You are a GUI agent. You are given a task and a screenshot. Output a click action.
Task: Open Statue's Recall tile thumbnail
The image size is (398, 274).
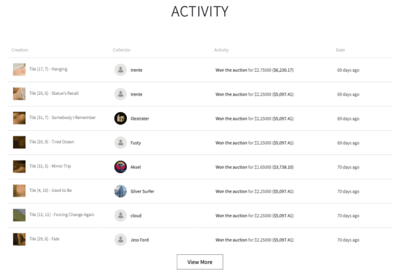point(19,94)
